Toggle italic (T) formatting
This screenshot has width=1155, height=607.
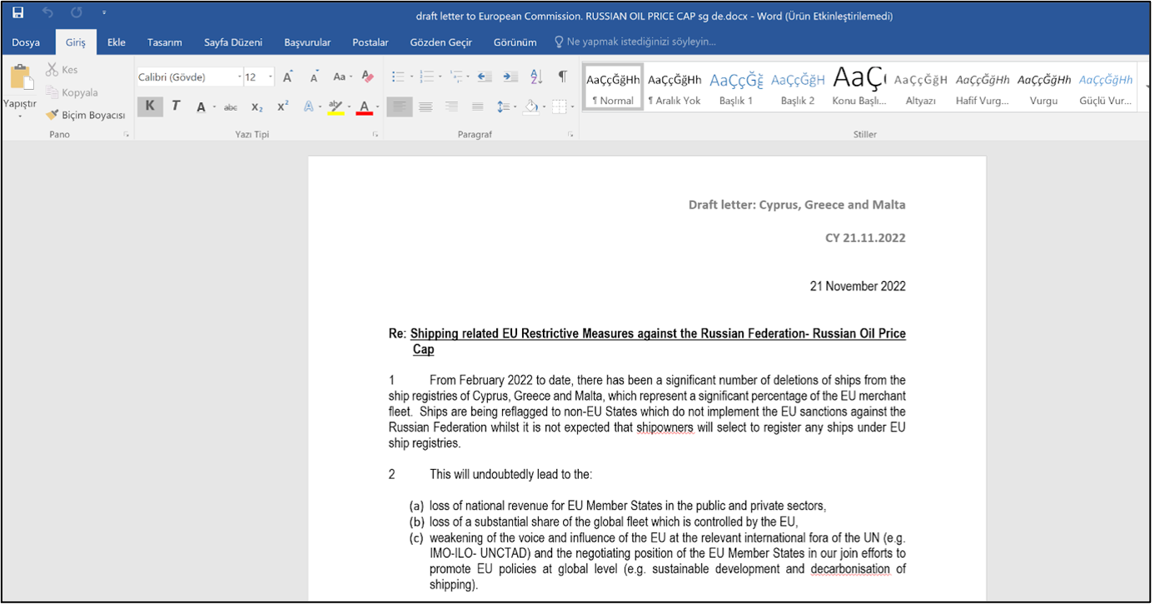176,106
